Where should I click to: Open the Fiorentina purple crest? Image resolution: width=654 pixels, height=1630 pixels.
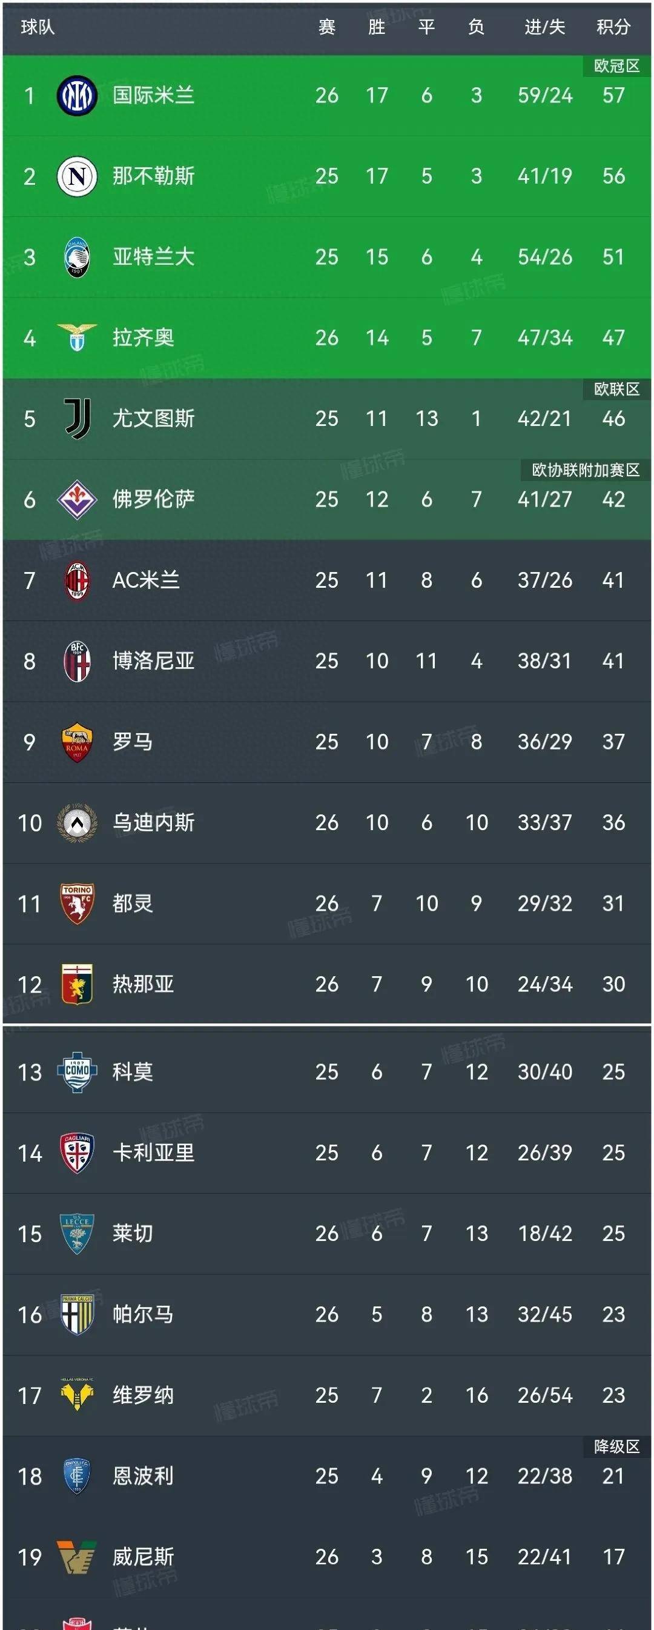77,500
